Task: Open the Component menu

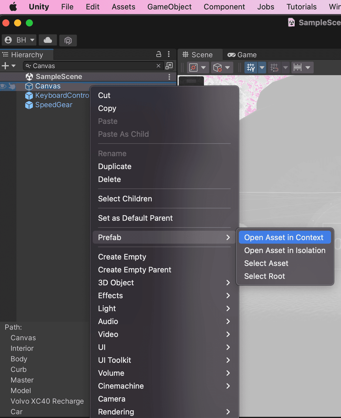Action: (224, 7)
